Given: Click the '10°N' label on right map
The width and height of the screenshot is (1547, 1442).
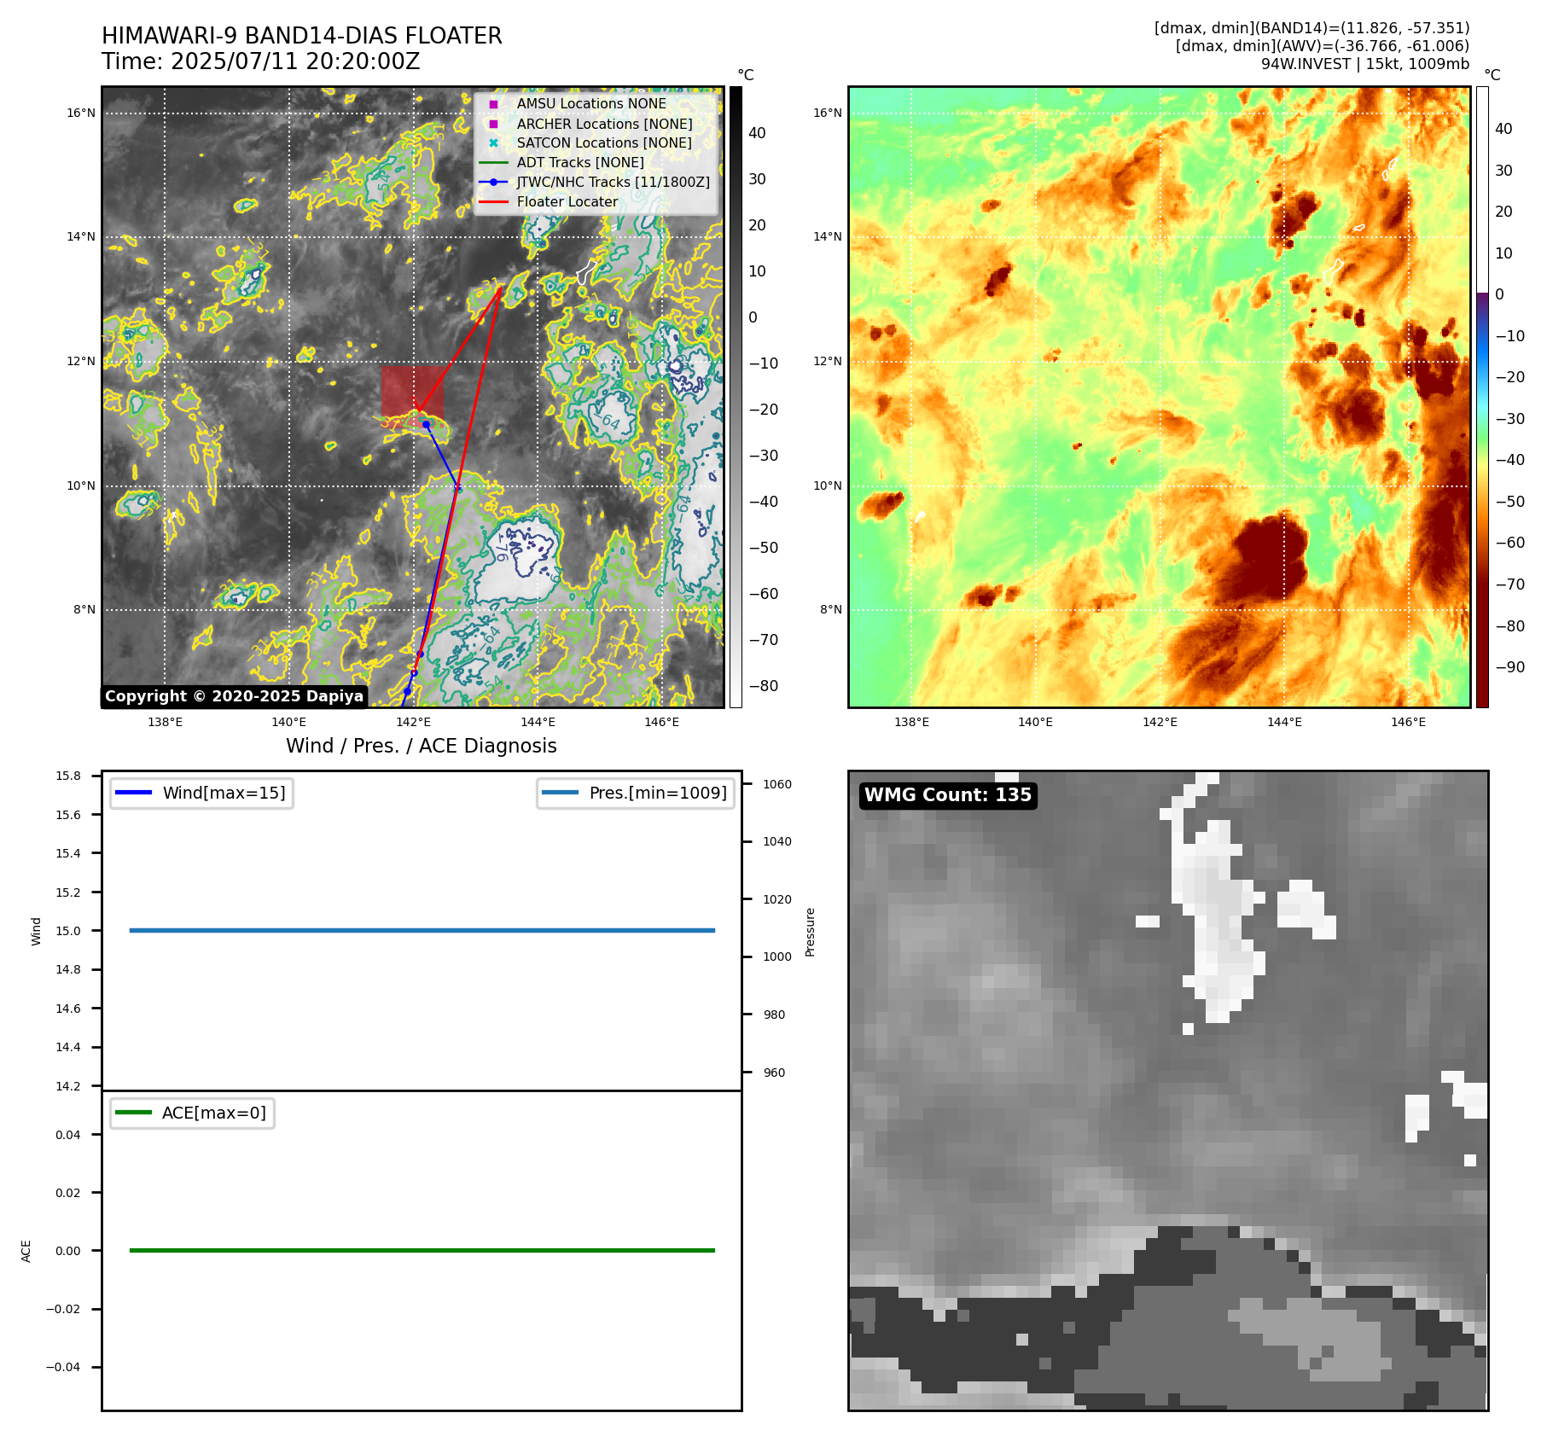Looking at the screenshot, I should pos(828,486).
